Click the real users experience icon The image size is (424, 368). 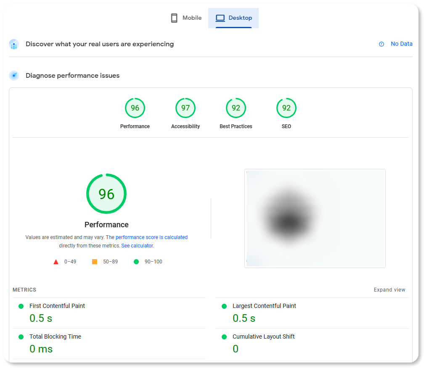pos(14,44)
